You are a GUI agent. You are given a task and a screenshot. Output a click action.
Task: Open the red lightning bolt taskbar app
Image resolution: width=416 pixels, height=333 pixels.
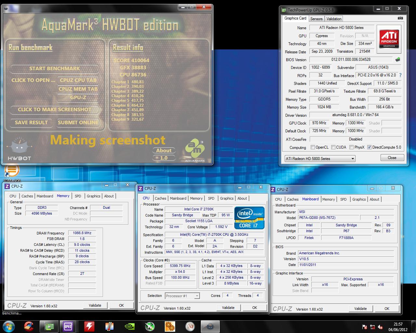89,326
